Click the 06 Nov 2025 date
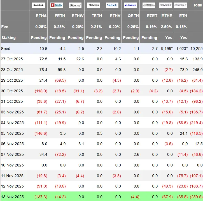The height and width of the screenshot is (201, 203). (12, 144)
